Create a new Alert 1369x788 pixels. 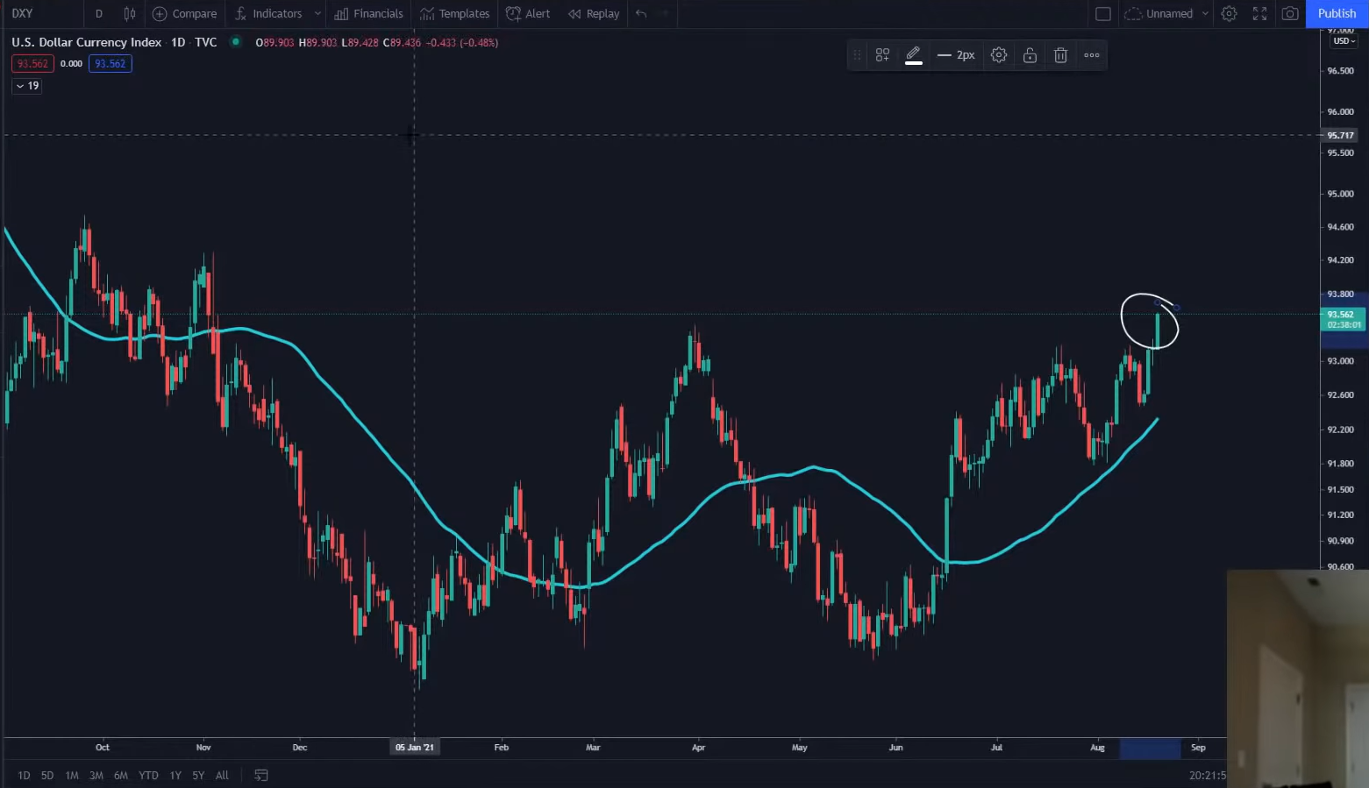(x=528, y=13)
